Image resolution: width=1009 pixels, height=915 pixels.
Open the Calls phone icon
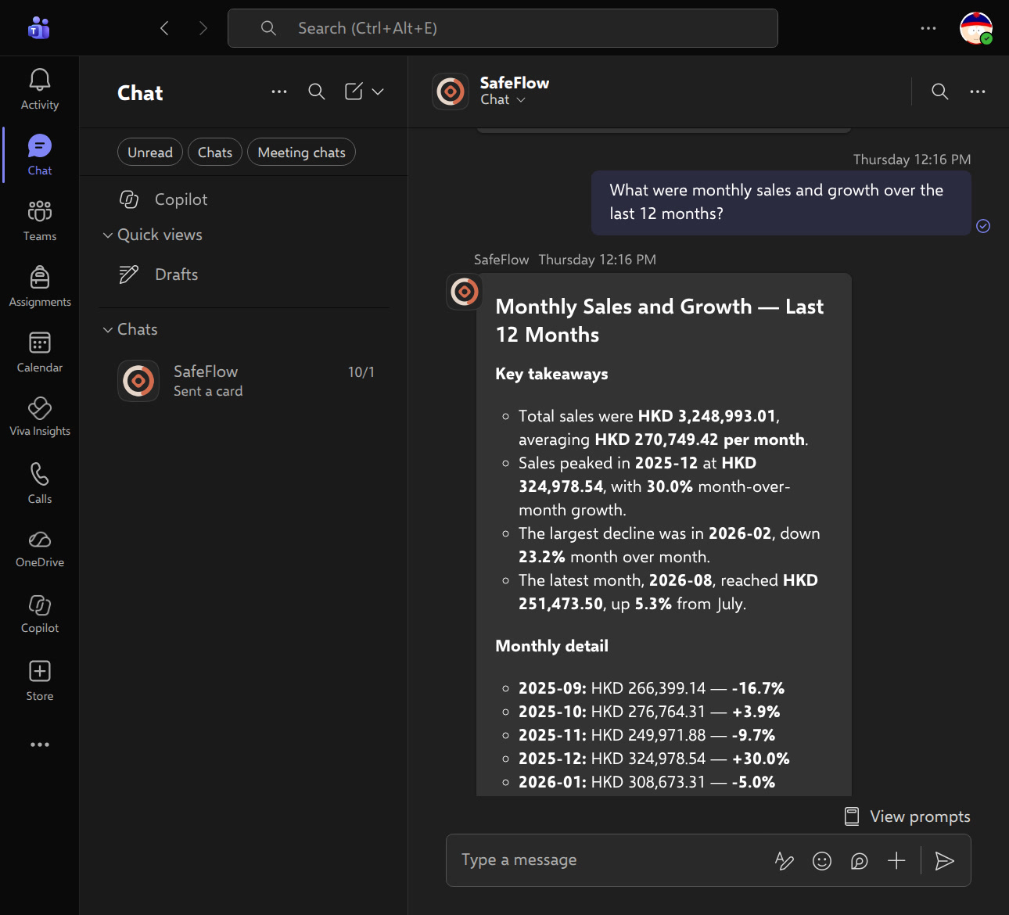click(40, 474)
